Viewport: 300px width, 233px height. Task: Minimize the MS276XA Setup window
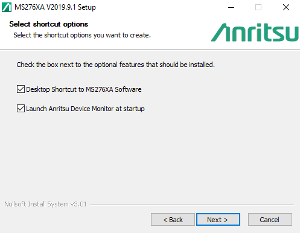point(231,7)
